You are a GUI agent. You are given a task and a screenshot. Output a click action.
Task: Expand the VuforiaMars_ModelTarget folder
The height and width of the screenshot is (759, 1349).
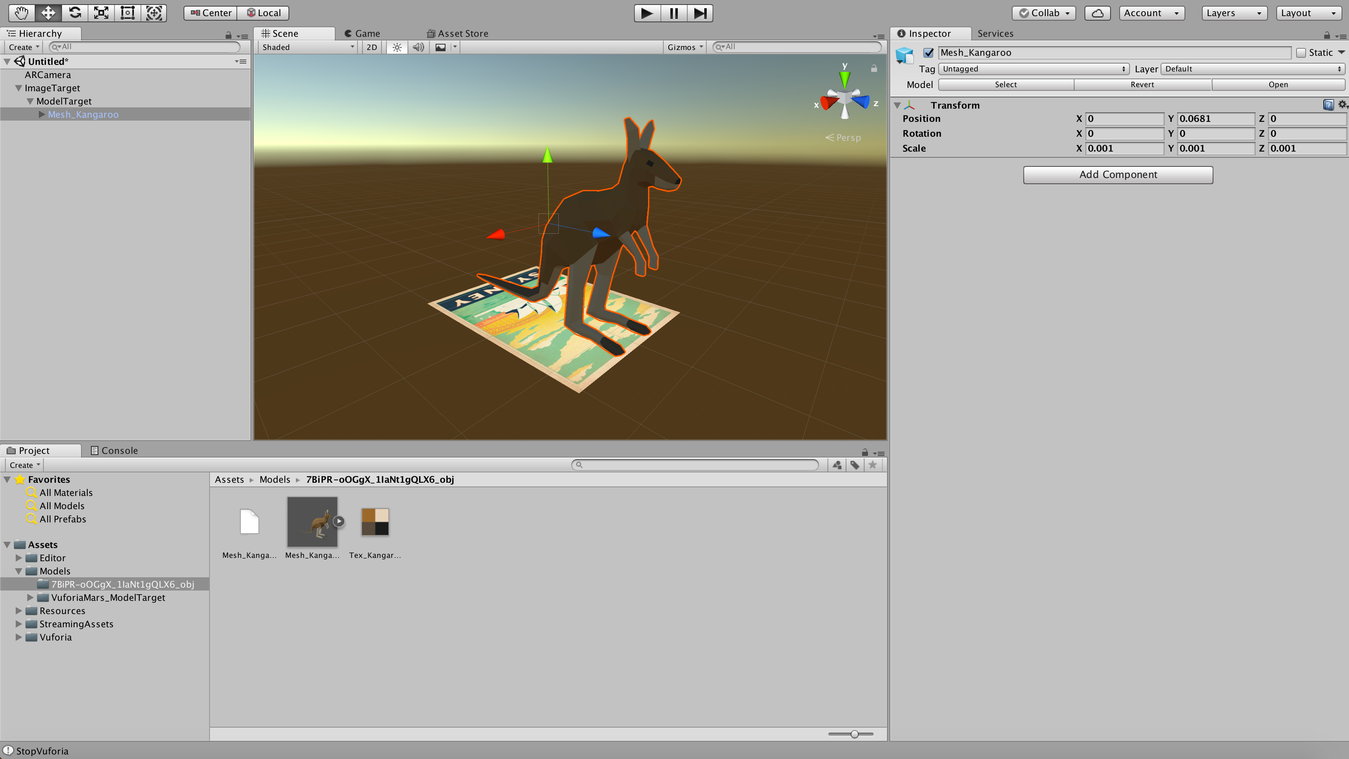coord(30,597)
